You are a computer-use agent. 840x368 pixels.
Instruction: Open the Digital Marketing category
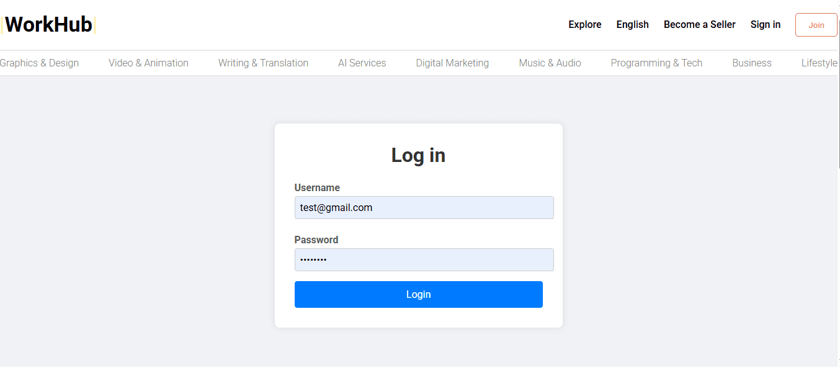[x=452, y=63]
